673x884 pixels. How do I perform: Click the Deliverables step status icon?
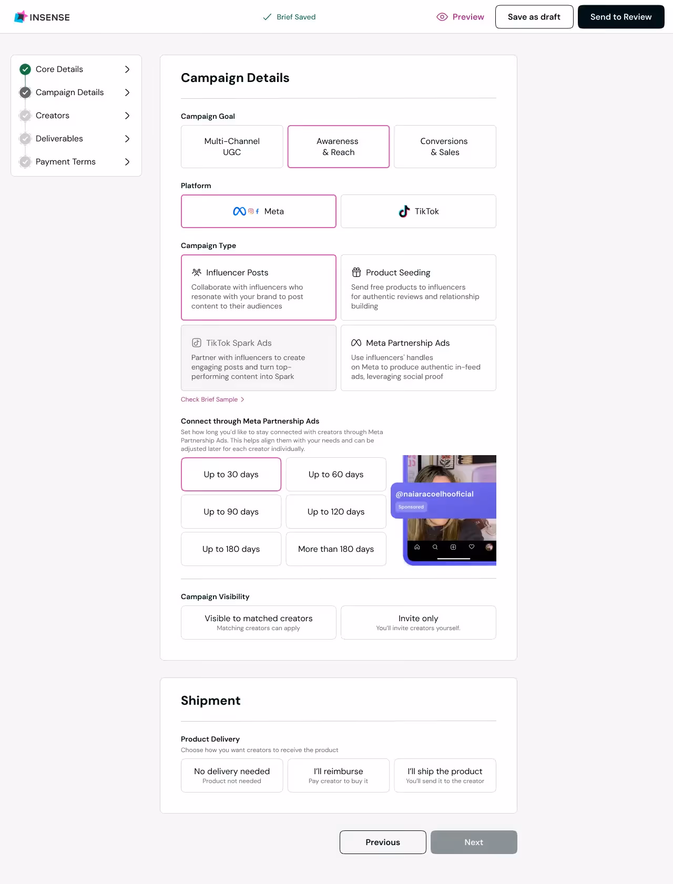25,139
